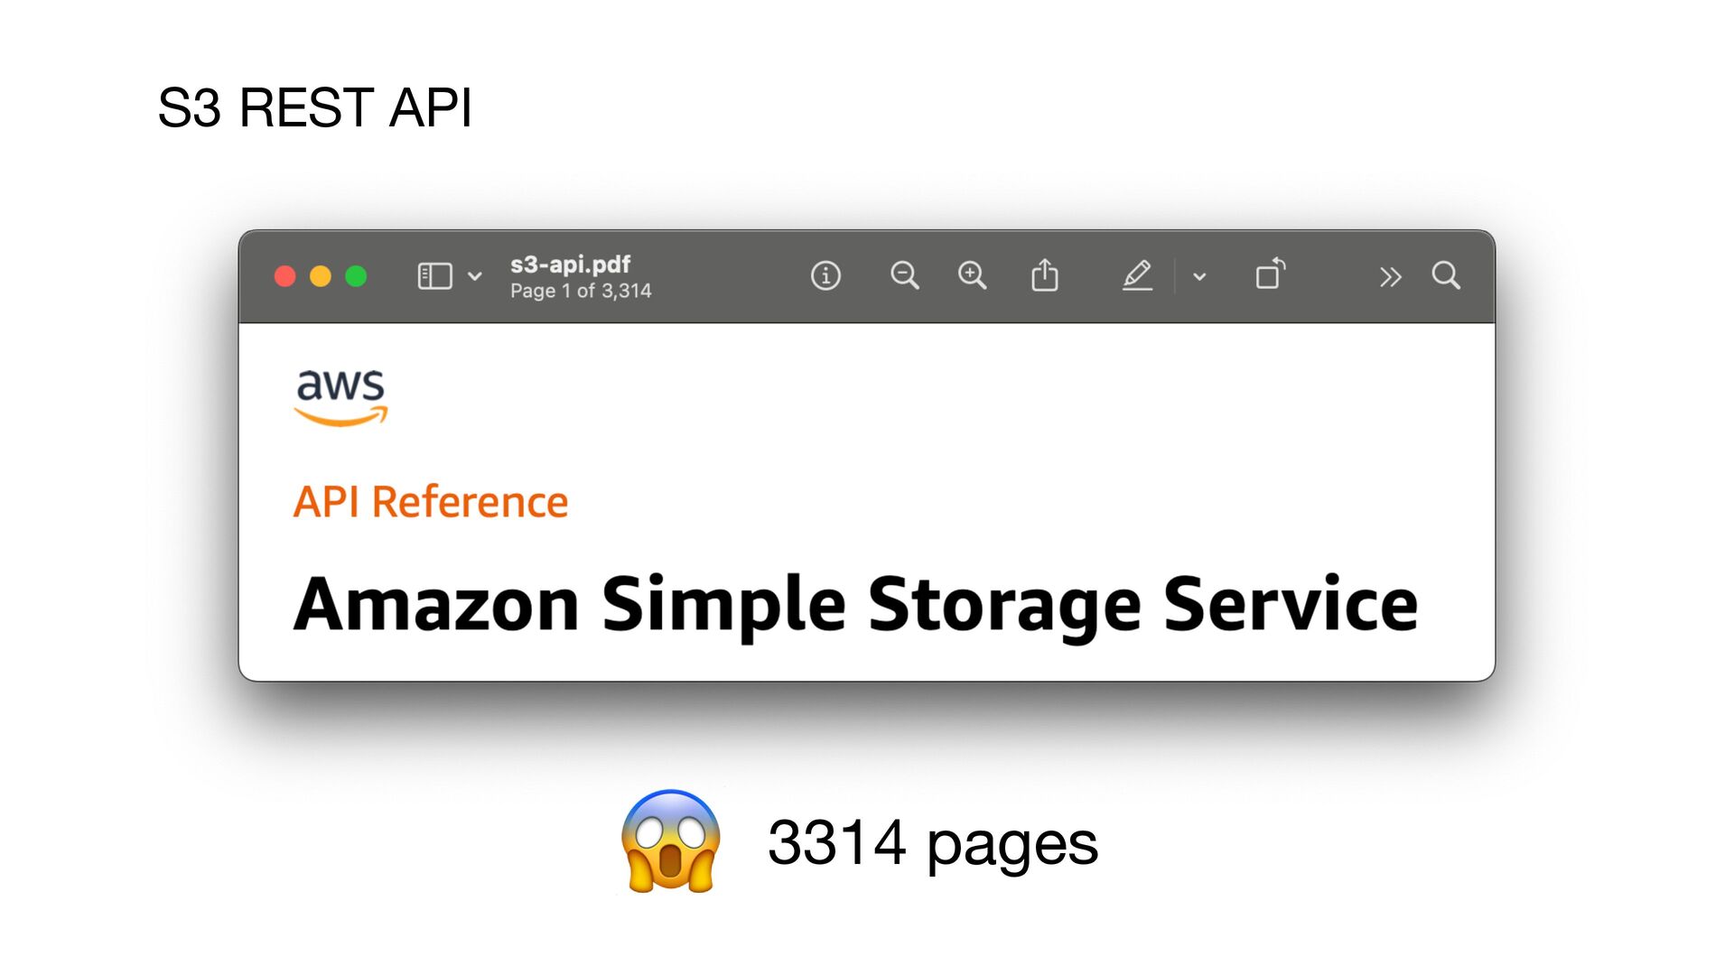Minimize the Preview window
The image size is (1734, 975).
click(321, 276)
